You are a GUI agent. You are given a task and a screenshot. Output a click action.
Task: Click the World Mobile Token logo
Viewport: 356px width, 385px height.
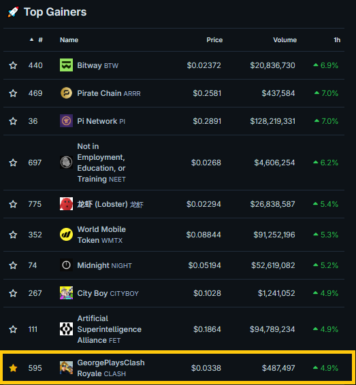(66, 235)
